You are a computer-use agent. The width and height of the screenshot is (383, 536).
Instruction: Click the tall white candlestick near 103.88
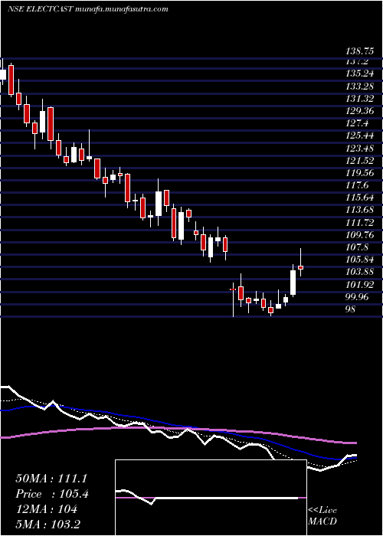tap(293, 283)
